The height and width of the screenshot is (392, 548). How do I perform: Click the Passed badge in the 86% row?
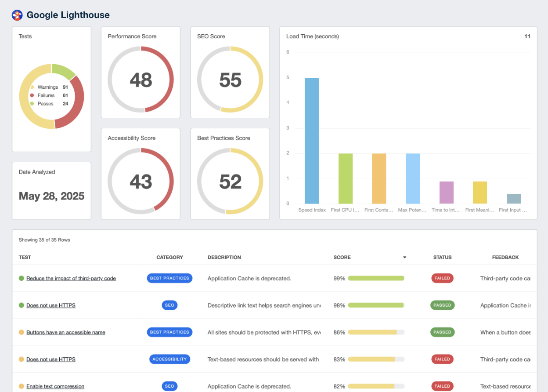click(x=442, y=333)
